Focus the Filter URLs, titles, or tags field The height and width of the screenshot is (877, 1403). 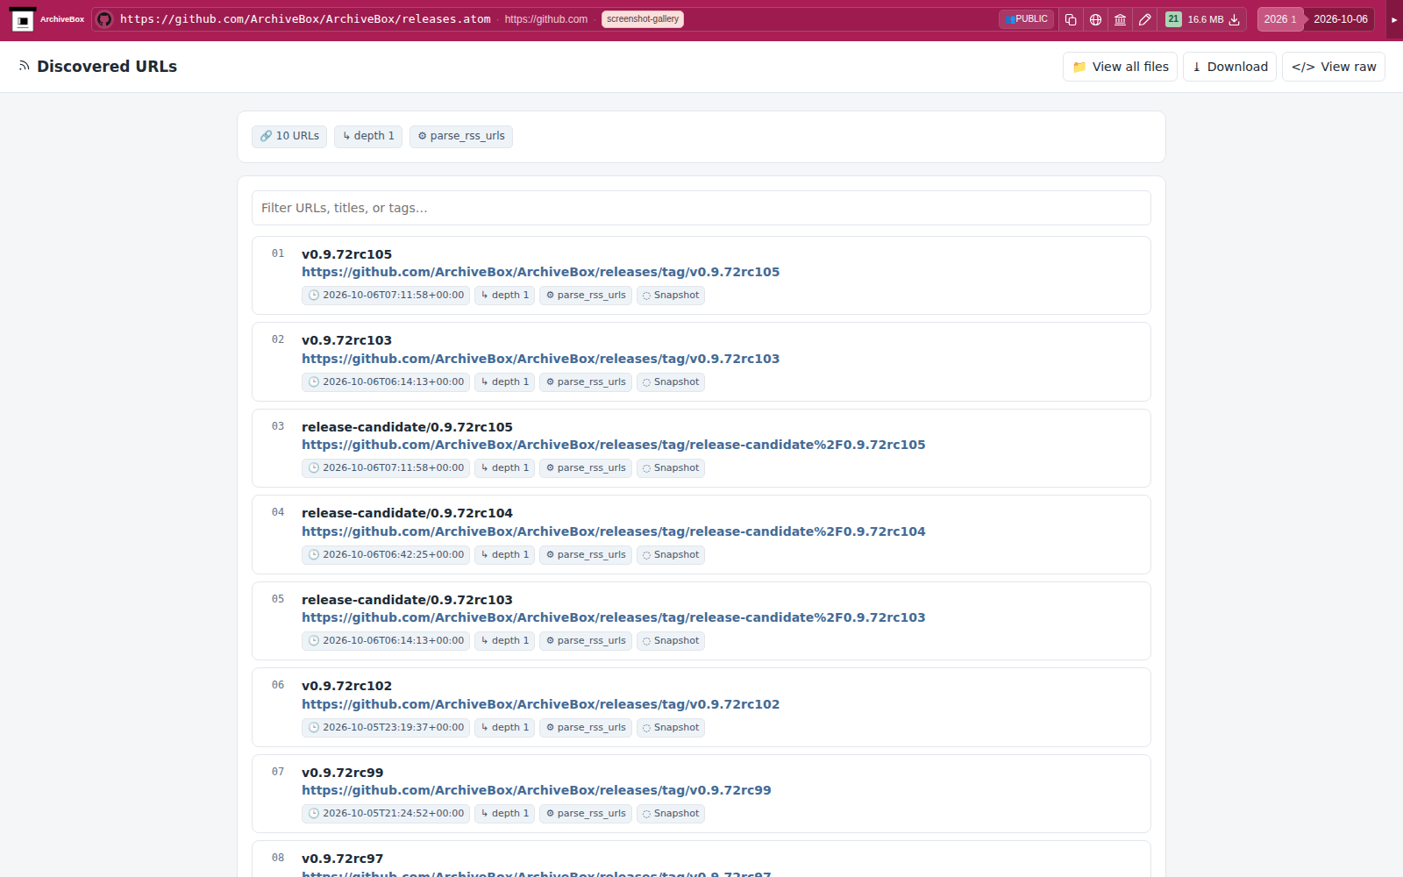tap(701, 208)
